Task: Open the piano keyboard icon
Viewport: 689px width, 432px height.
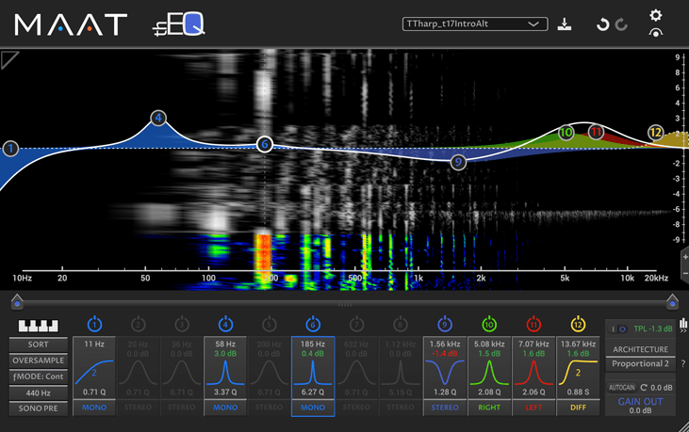Action: [x=39, y=326]
